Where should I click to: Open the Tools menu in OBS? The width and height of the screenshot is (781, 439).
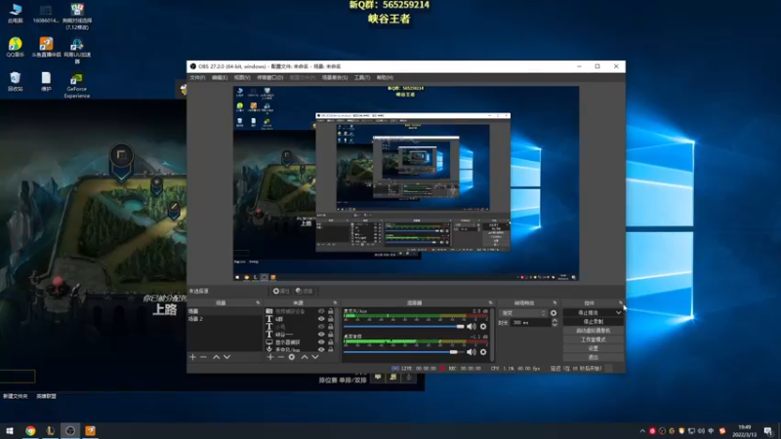362,78
